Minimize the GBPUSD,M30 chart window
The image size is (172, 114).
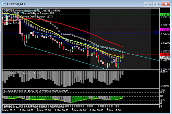pos(148,4)
